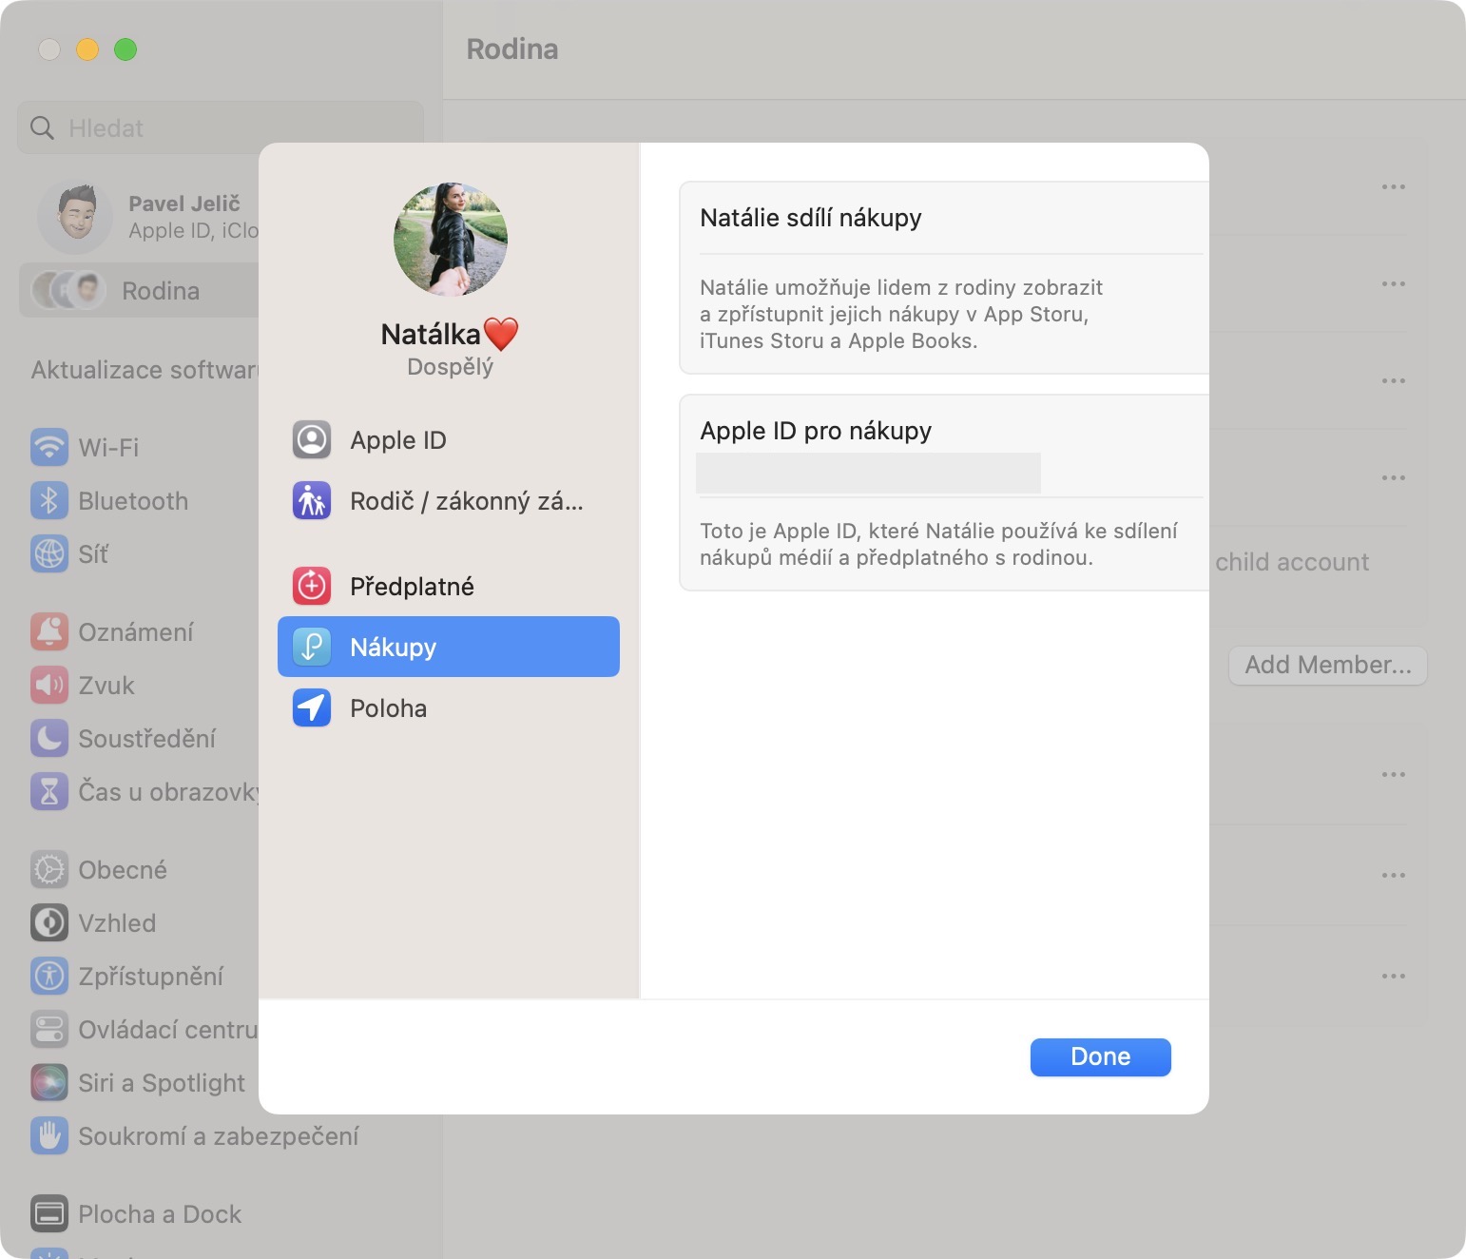
Task: Click the Rodina family avatars icon
Action: tap(68, 290)
